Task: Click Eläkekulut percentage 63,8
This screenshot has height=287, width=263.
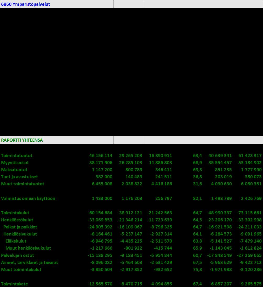Action: pos(197,241)
